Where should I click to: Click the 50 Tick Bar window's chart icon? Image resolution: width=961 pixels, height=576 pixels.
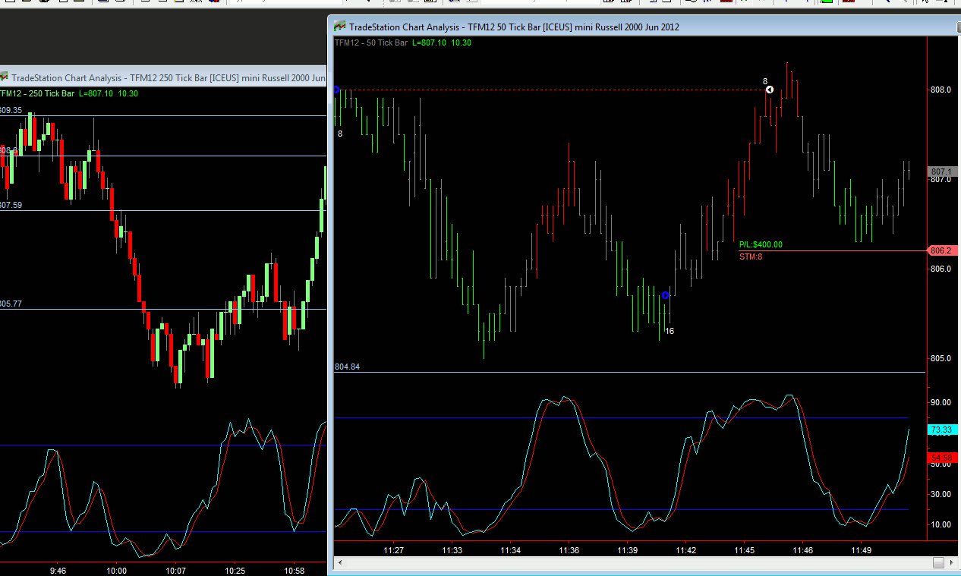[339, 27]
